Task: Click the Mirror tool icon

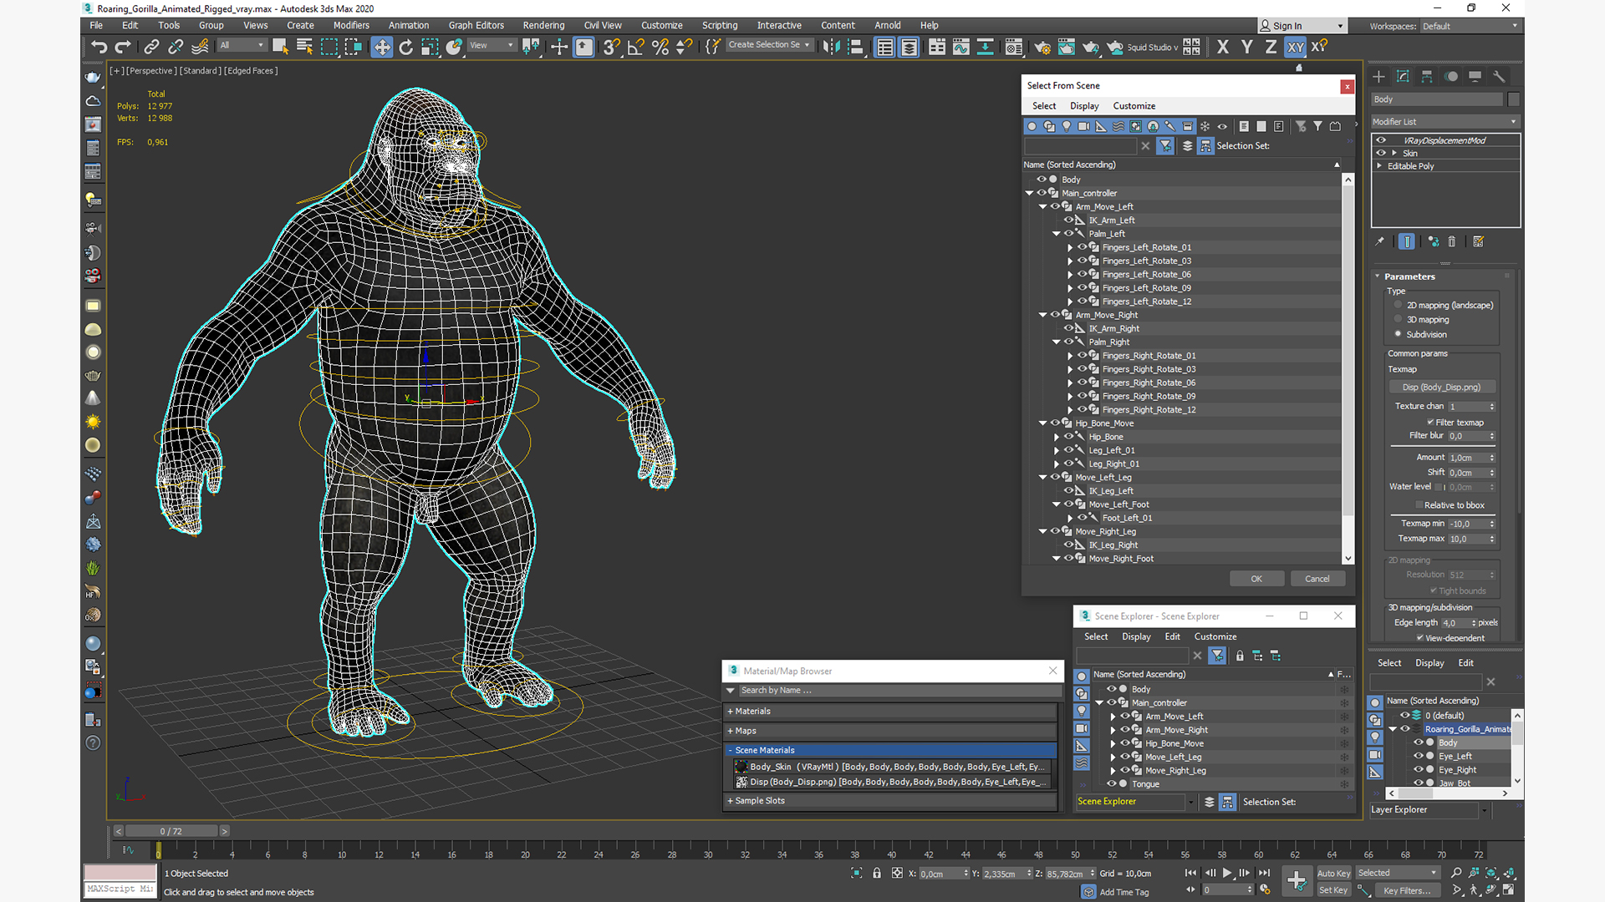Action: [831, 47]
